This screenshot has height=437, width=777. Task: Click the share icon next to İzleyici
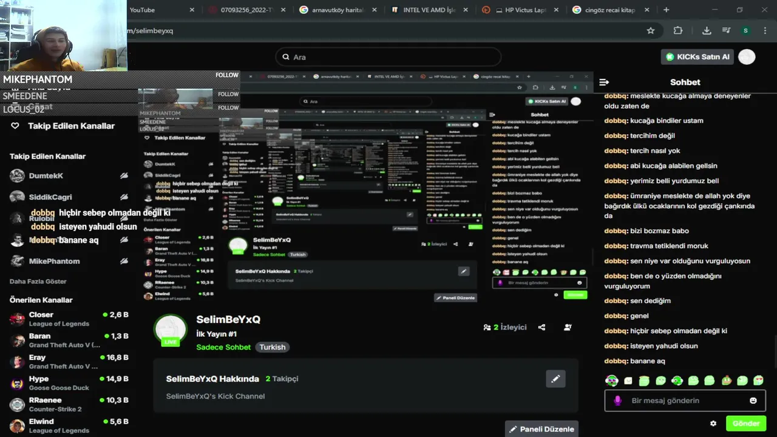pos(541,327)
